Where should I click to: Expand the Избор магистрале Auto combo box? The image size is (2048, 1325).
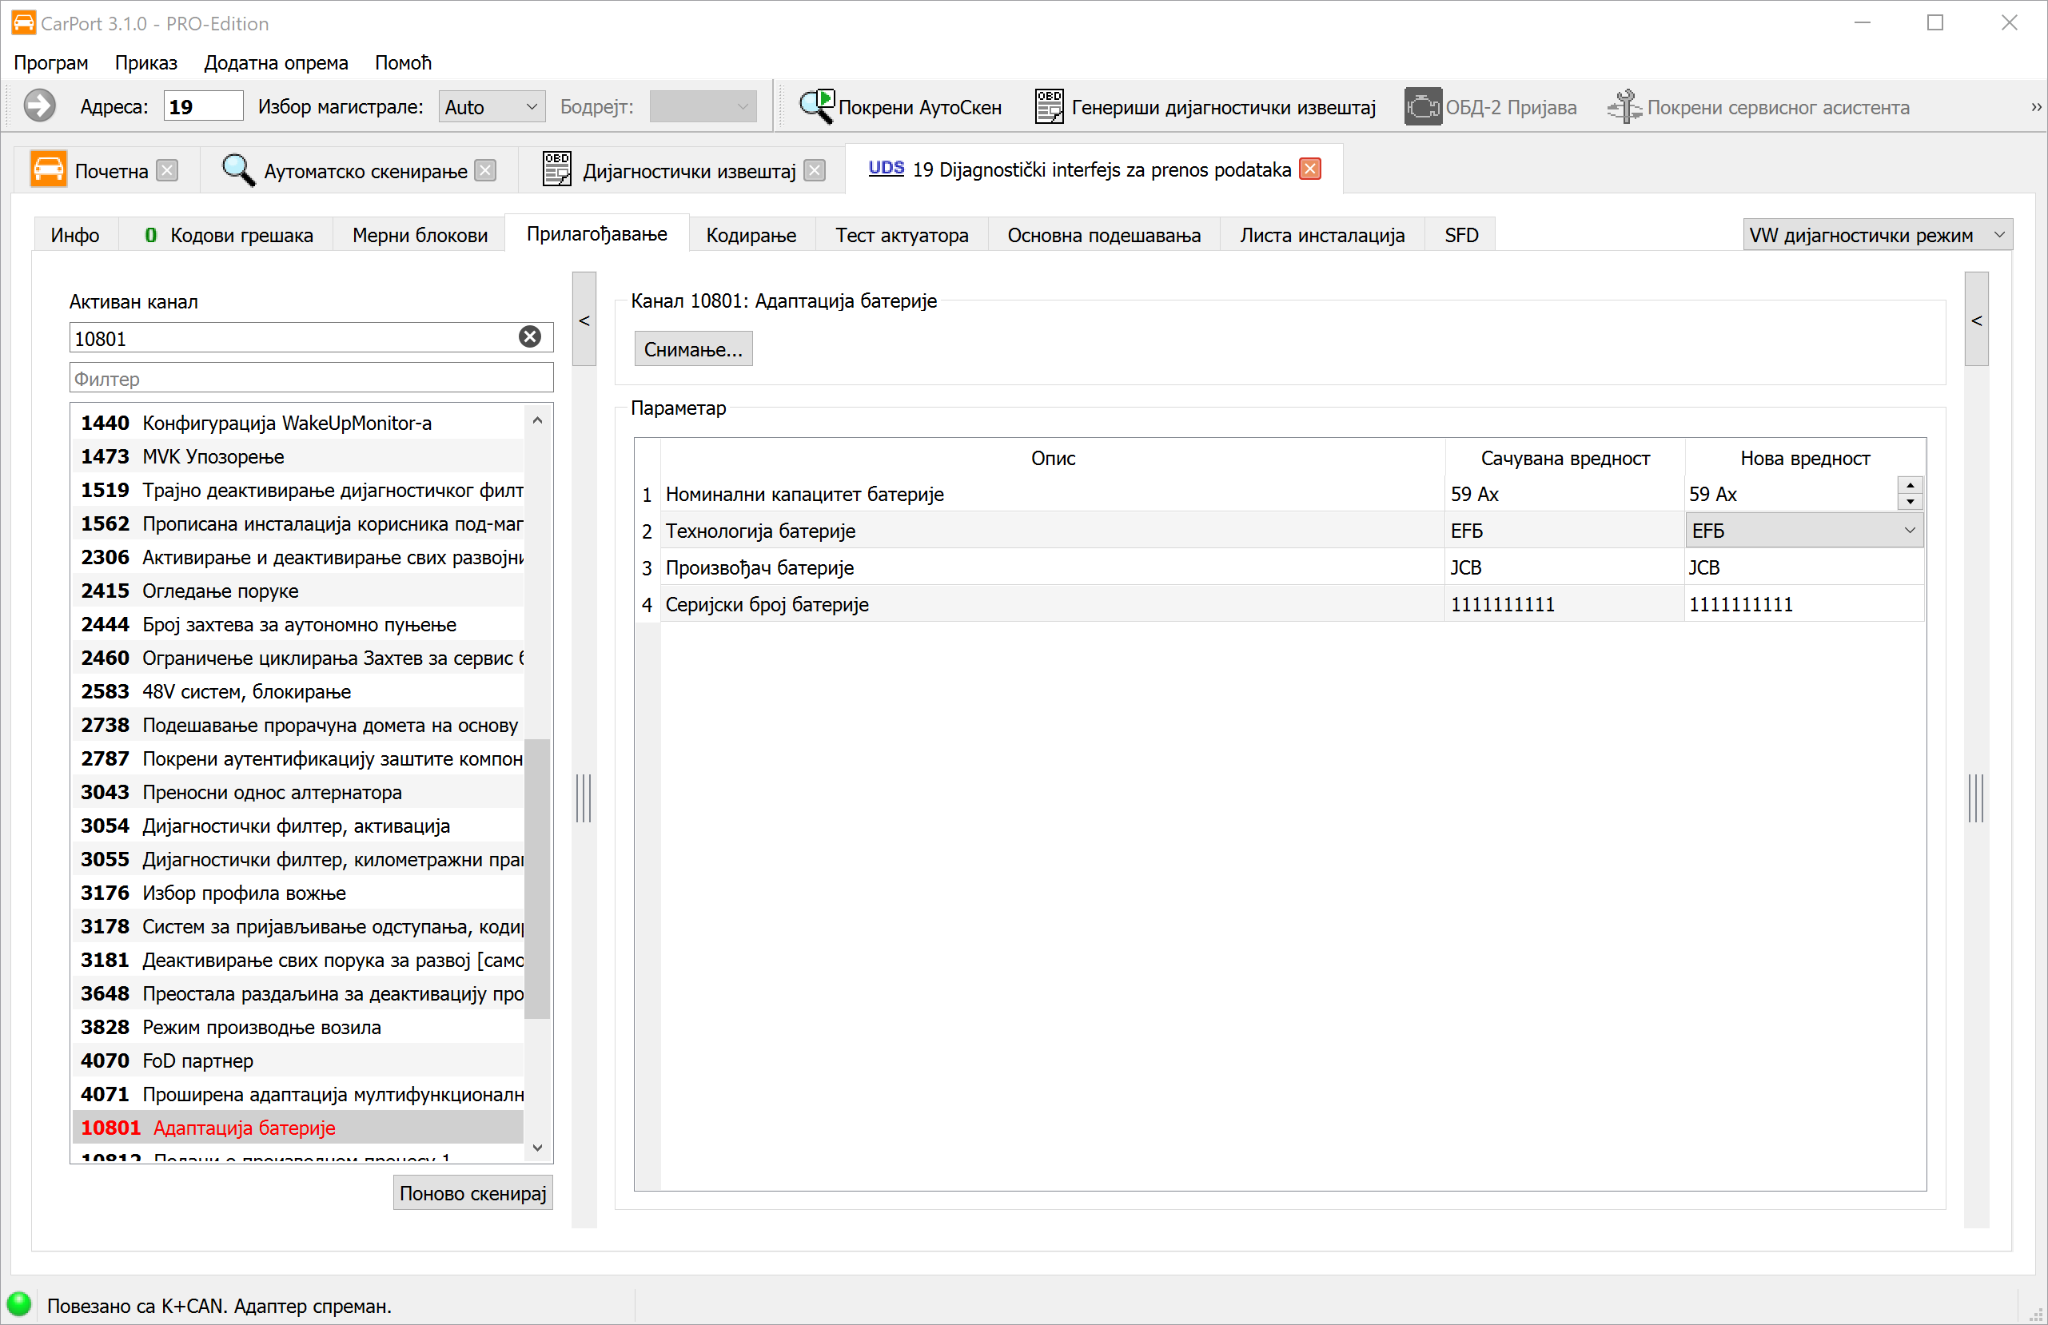(x=531, y=107)
